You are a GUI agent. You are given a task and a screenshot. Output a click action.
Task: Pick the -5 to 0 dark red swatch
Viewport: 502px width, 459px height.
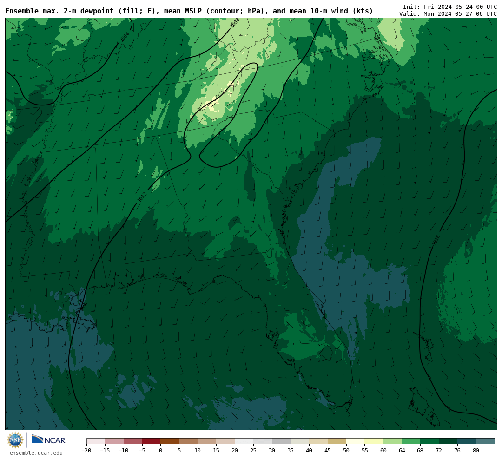(x=152, y=441)
